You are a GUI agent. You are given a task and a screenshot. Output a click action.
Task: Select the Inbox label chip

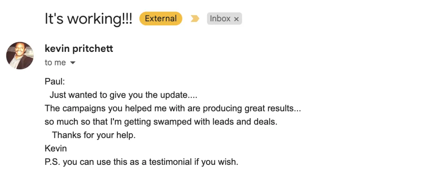click(224, 19)
